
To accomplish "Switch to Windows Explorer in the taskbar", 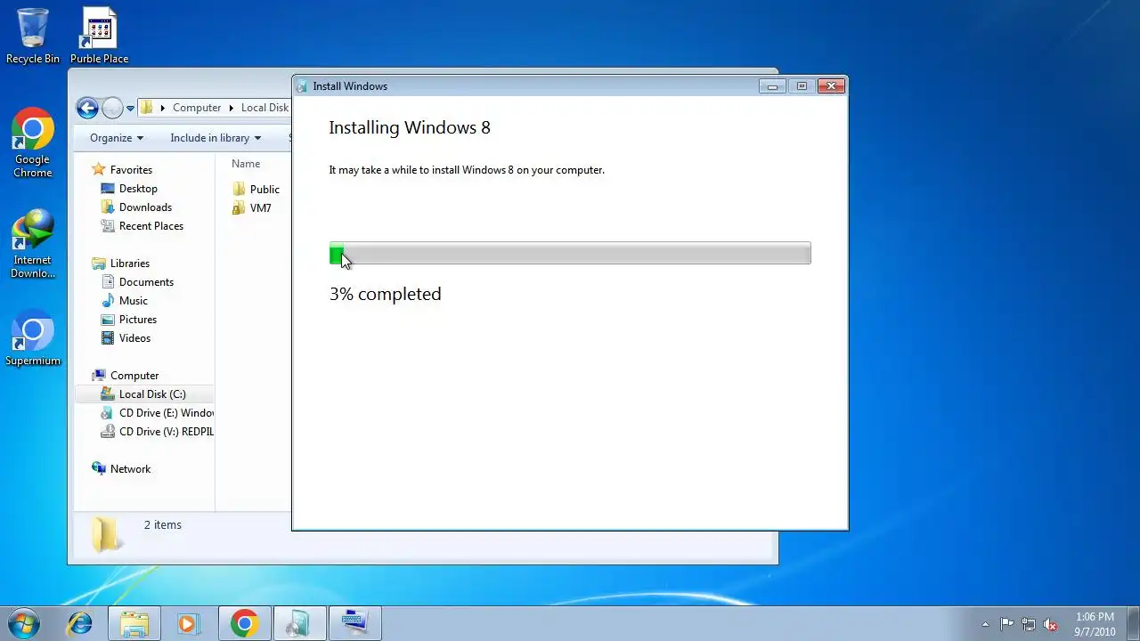I will pyautogui.click(x=134, y=623).
